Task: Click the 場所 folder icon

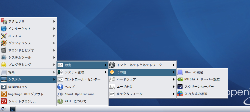Action: click(x=4, y=72)
